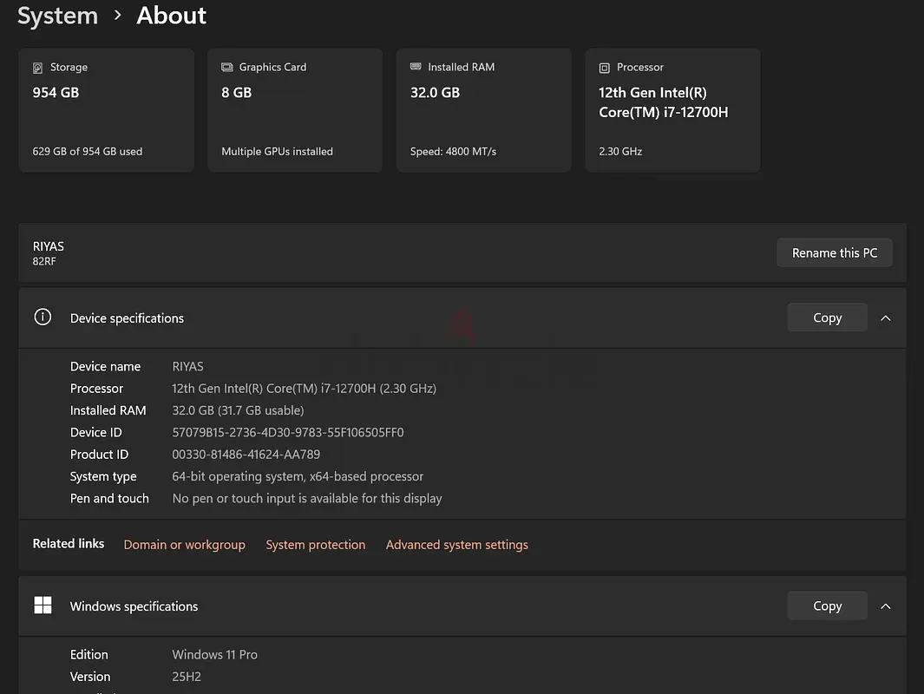Click the Version label

[90, 677]
